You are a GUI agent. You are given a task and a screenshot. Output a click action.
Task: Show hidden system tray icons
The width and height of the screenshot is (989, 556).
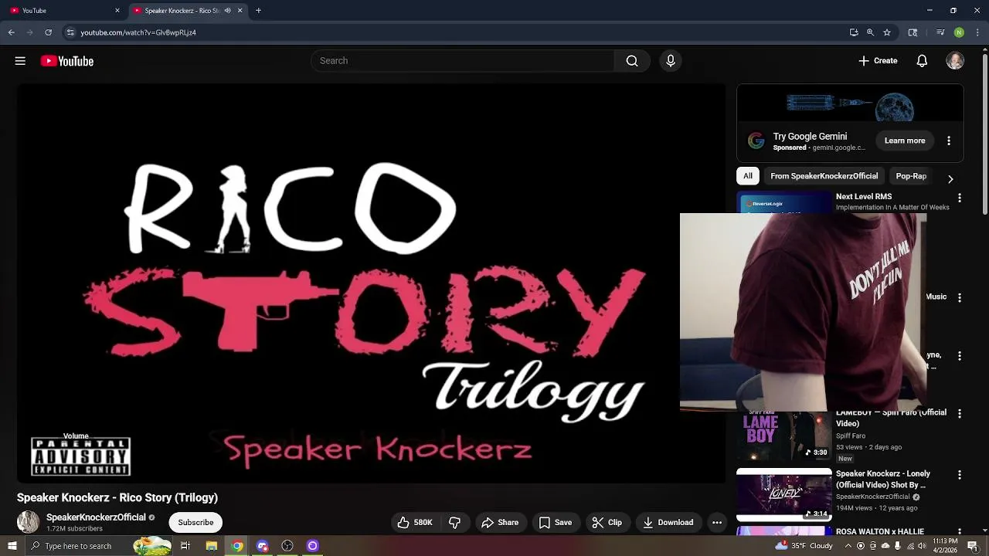coord(848,546)
